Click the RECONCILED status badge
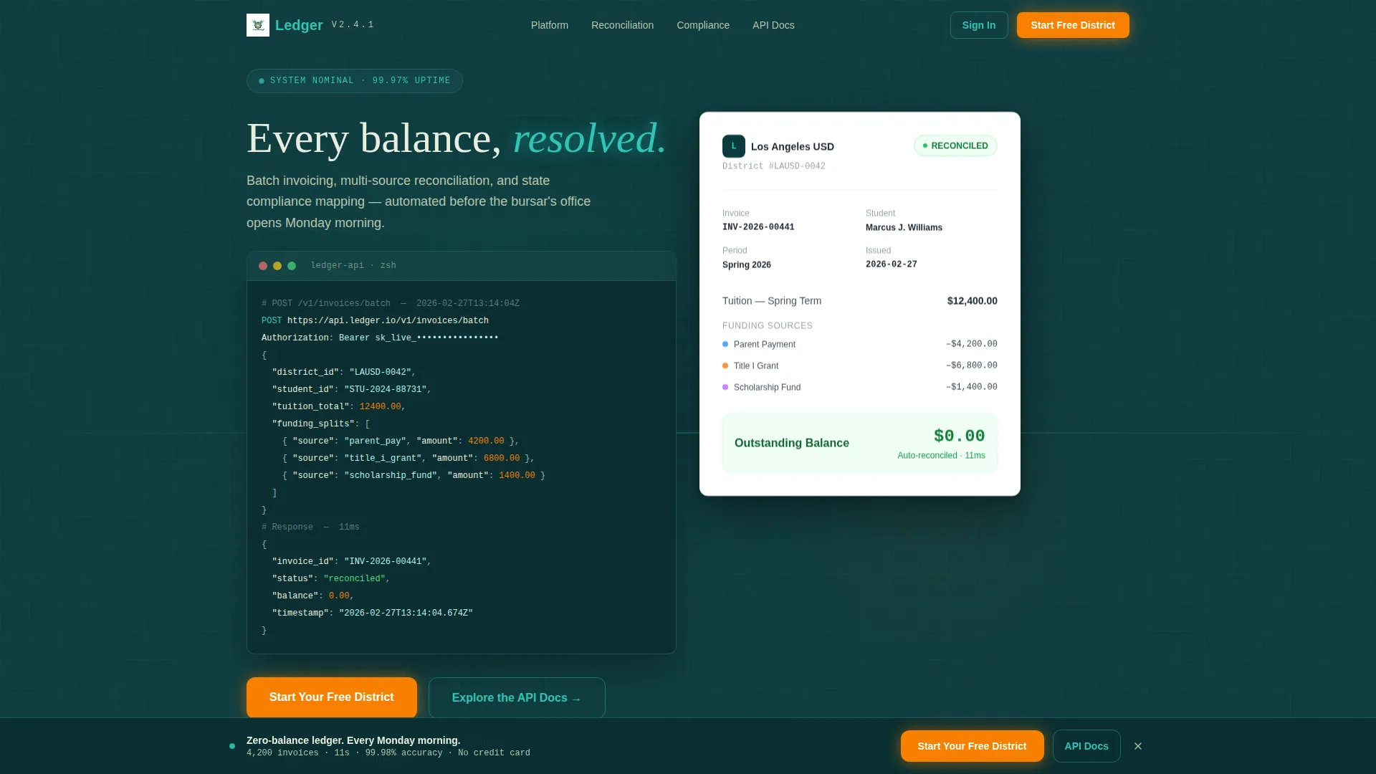The height and width of the screenshot is (774, 1376). [x=955, y=145]
